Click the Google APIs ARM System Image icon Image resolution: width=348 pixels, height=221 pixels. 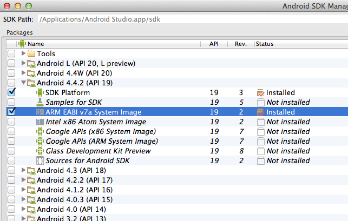[40, 141]
